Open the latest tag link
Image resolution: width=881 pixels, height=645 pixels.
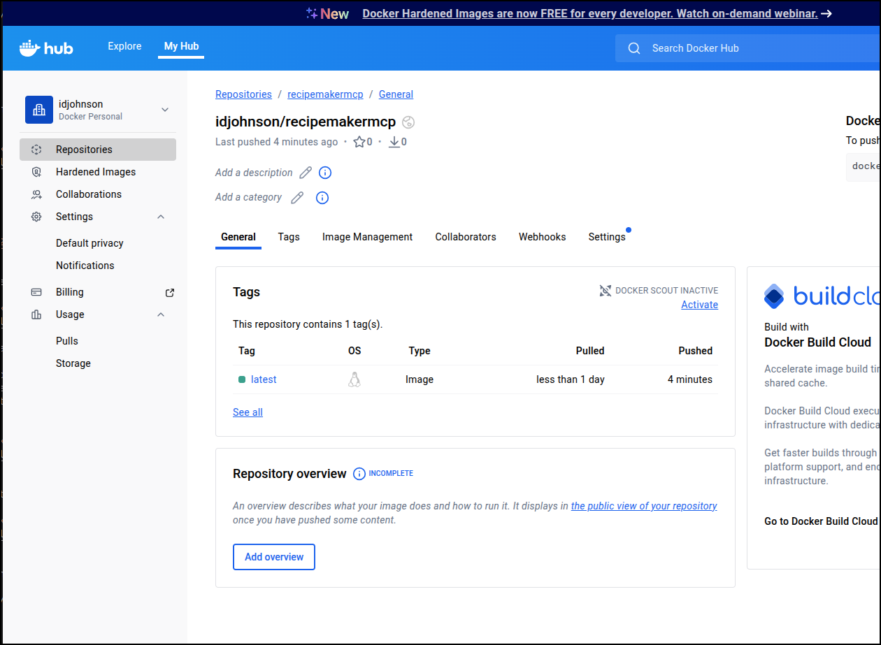coord(264,379)
